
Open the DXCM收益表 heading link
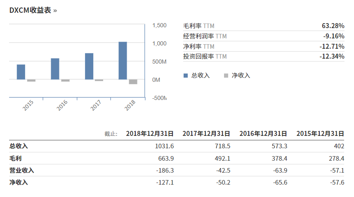30,10
